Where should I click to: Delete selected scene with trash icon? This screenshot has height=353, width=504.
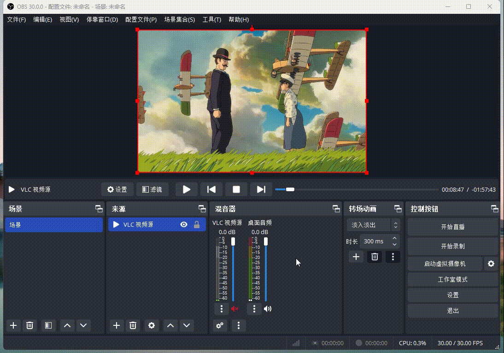(29, 325)
